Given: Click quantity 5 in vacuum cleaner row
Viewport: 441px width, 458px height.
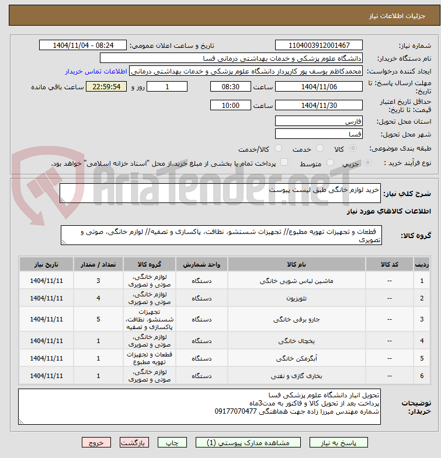Looking at the screenshot, I should (x=98, y=319).
